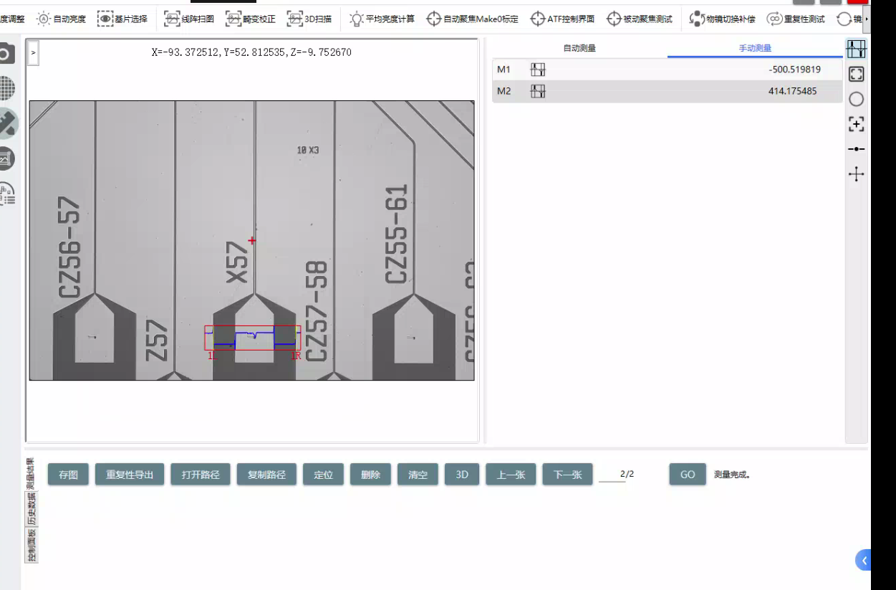Select the focus frame with plus tool
The width and height of the screenshot is (896, 590).
856,124
